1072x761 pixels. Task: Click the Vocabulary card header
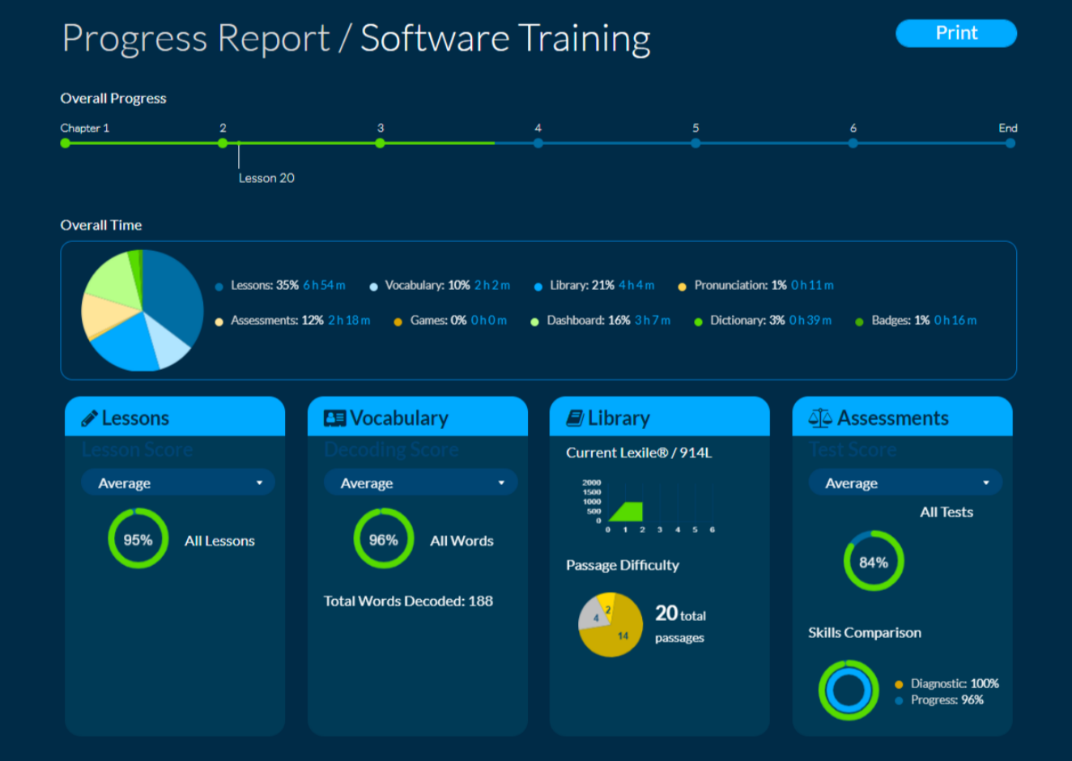tap(418, 416)
